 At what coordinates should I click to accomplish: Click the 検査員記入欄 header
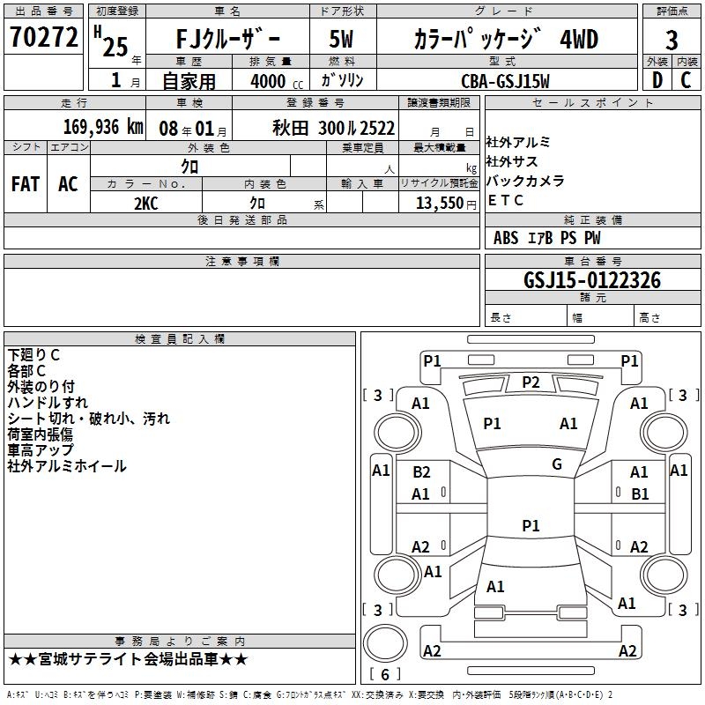point(180,339)
